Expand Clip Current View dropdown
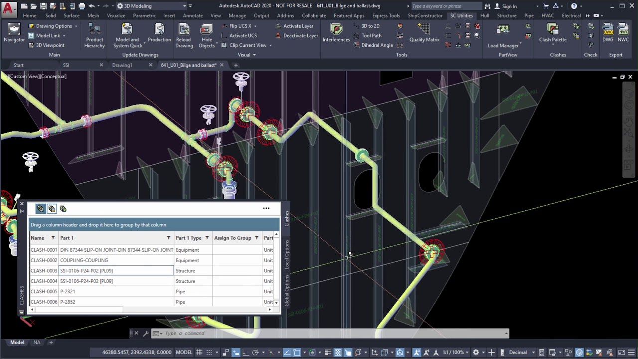This screenshot has width=638, height=359. coord(270,45)
